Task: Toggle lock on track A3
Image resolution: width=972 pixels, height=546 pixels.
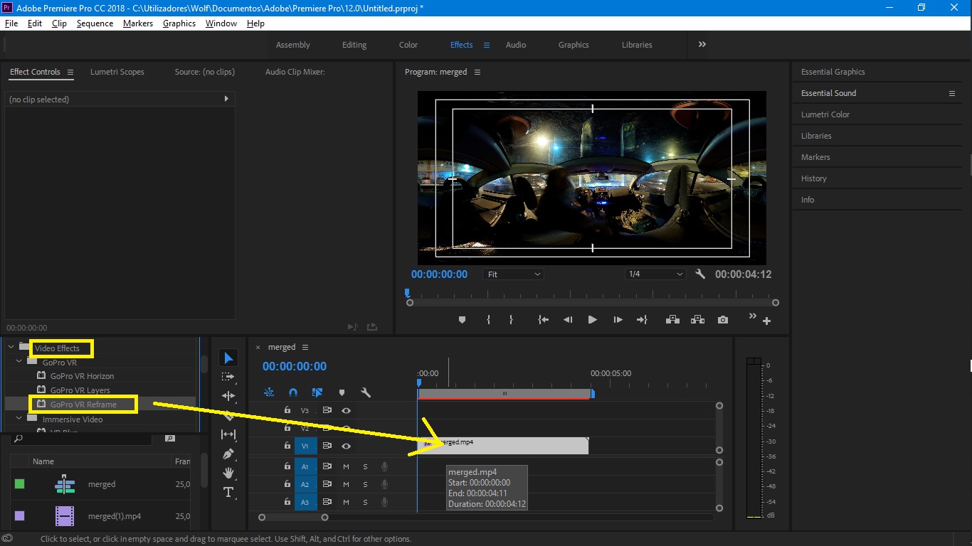Action: [287, 502]
